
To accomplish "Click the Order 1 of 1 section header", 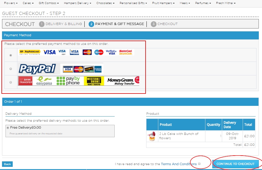I will pyautogui.click(x=130, y=102).
